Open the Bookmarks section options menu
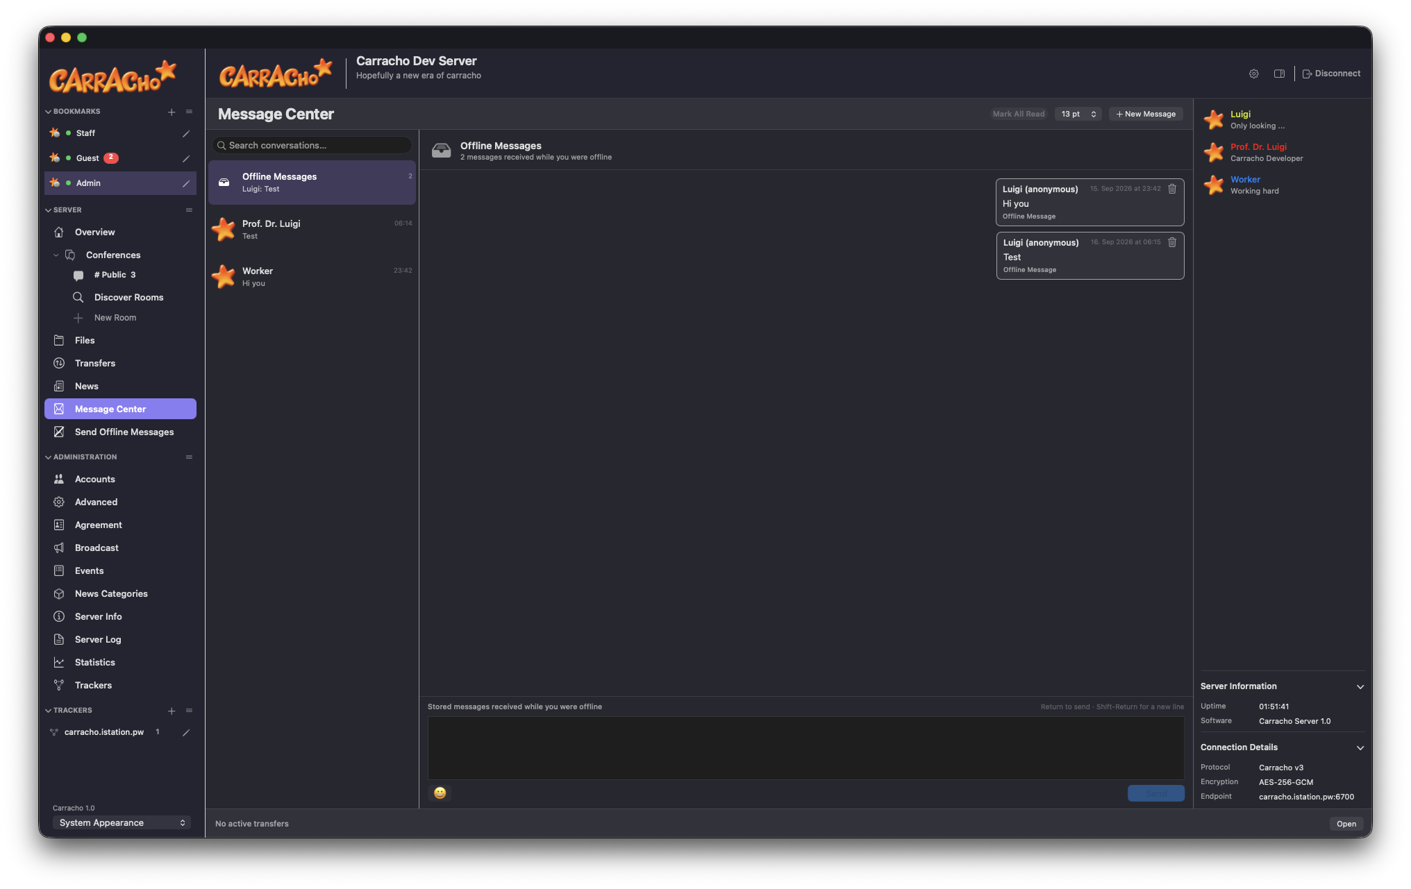1411x889 pixels. coord(189,112)
